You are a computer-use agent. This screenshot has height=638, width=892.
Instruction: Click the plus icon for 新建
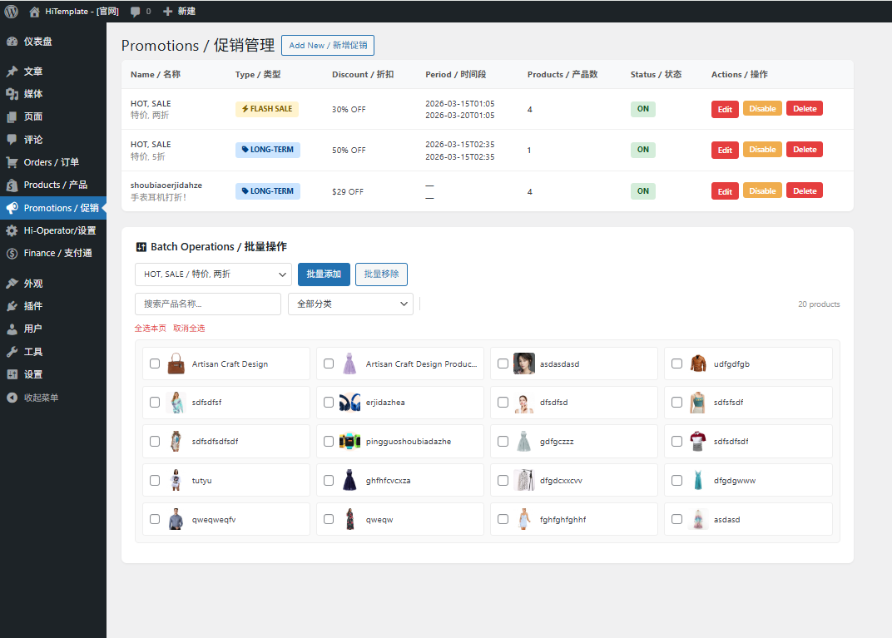point(168,12)
